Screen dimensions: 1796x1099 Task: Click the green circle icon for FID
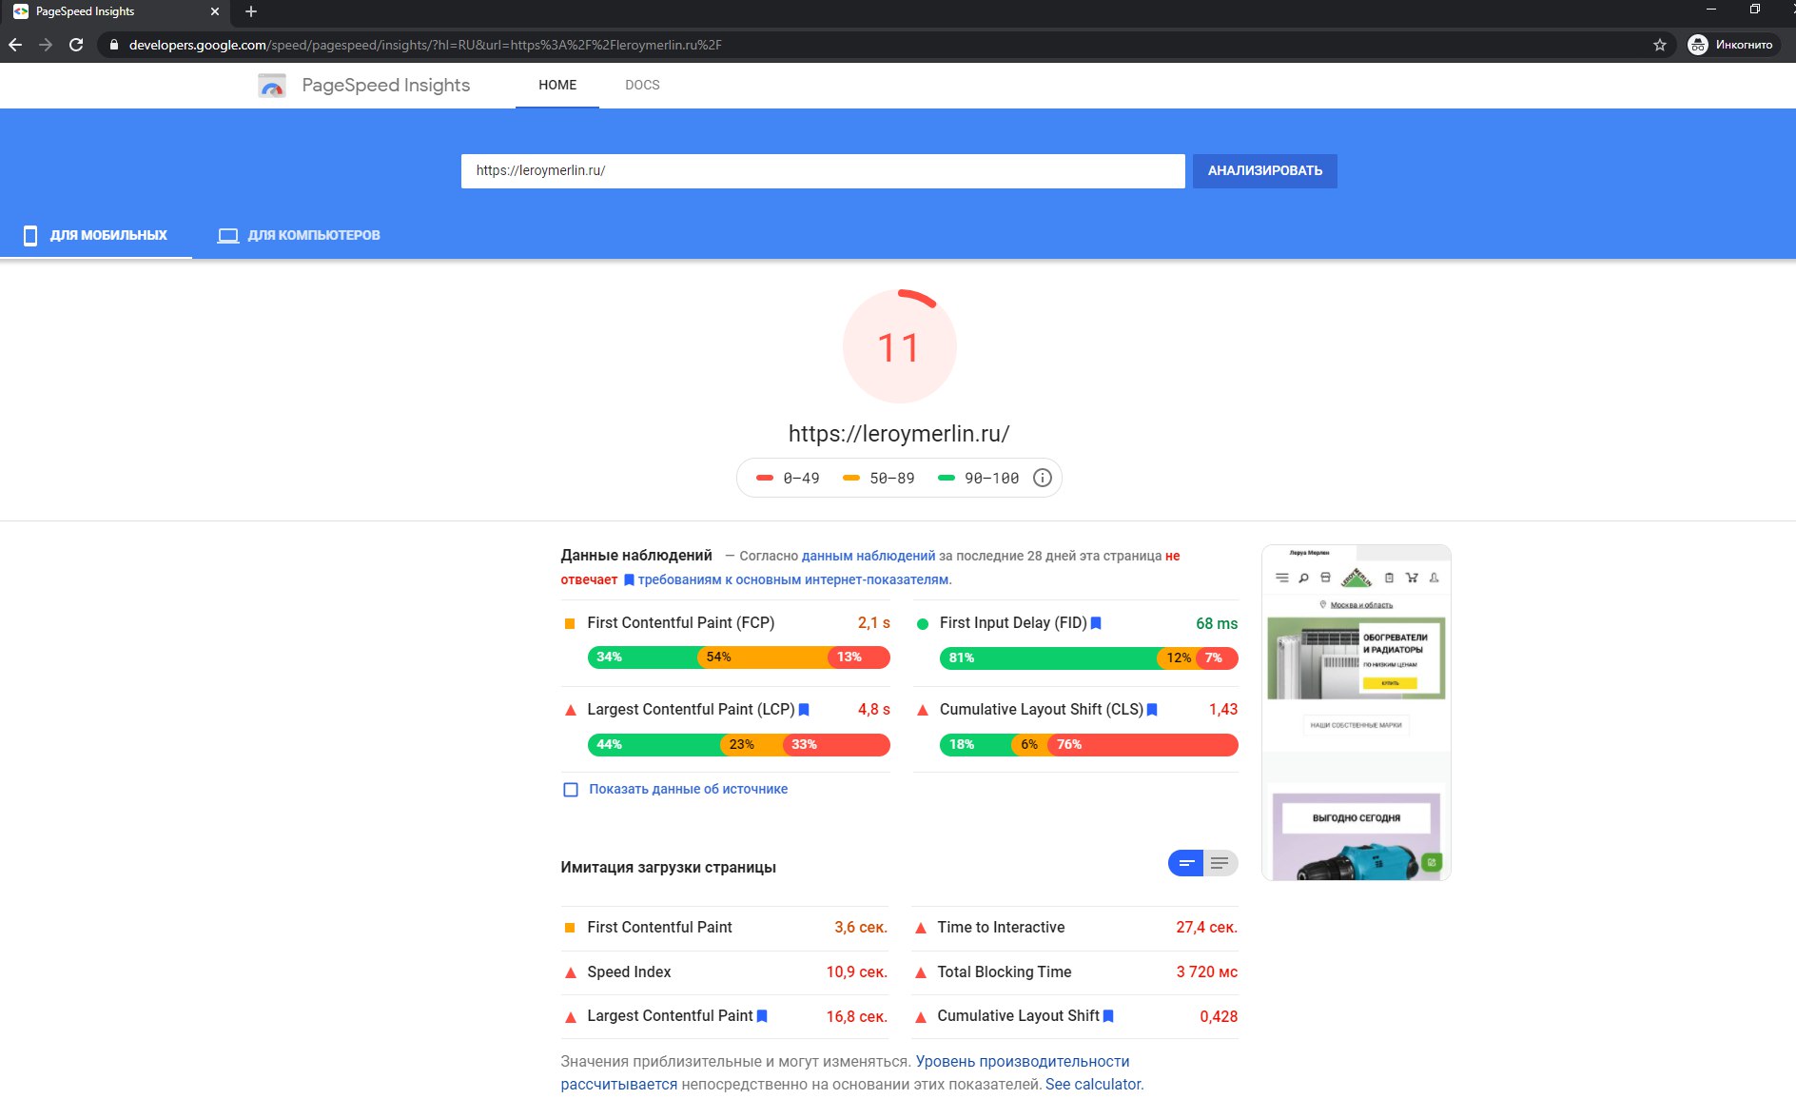[x=922, y=624]
